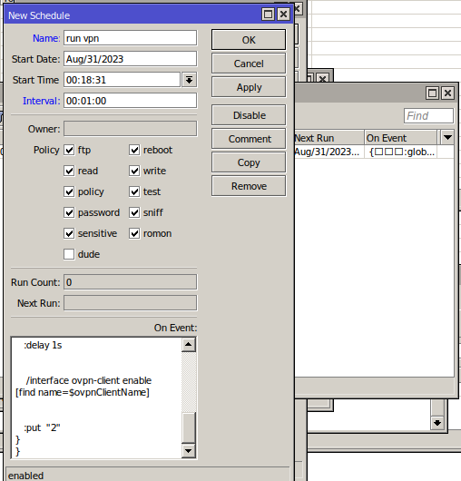Click the OK button

[249, 40]
